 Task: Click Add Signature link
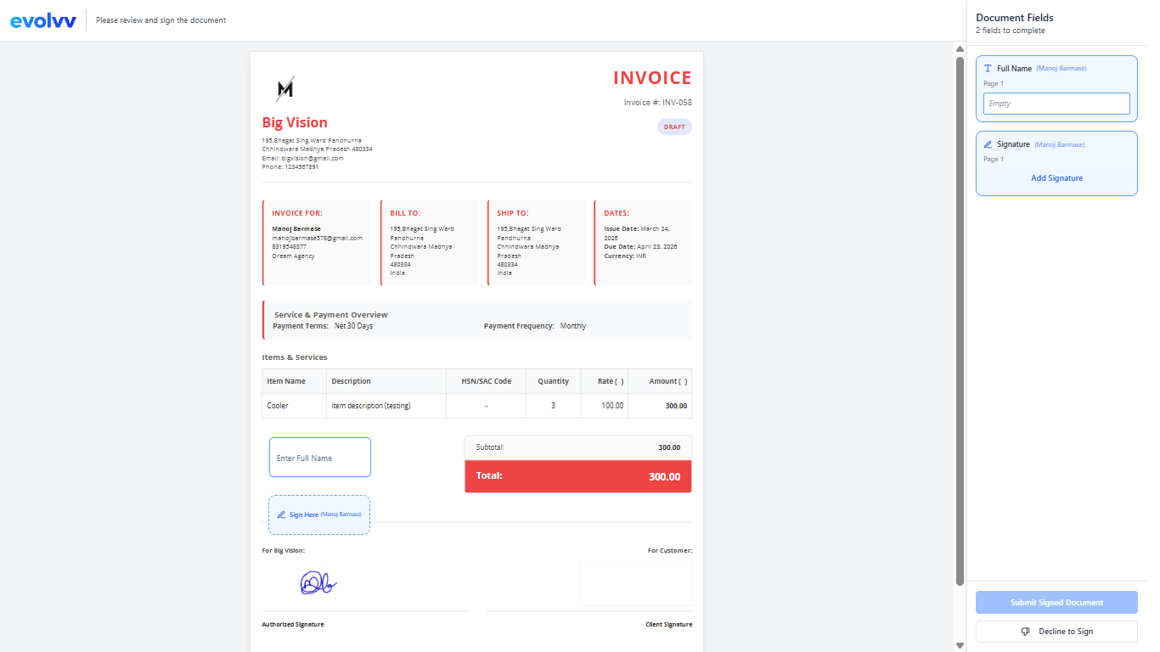pos(1056,178)
